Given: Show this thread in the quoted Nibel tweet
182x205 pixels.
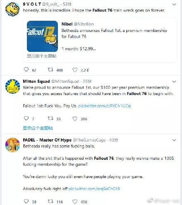Looking at the screenshot, I should point(41,56).
